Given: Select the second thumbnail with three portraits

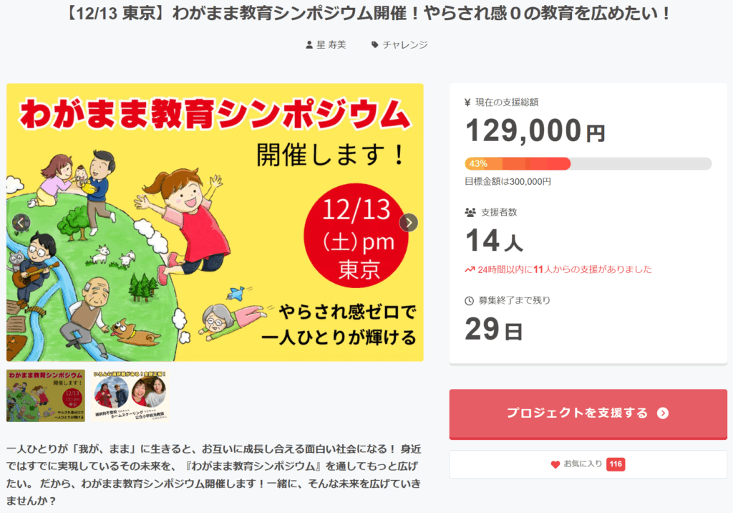Looking at the screenshot, I should (130, 395).
